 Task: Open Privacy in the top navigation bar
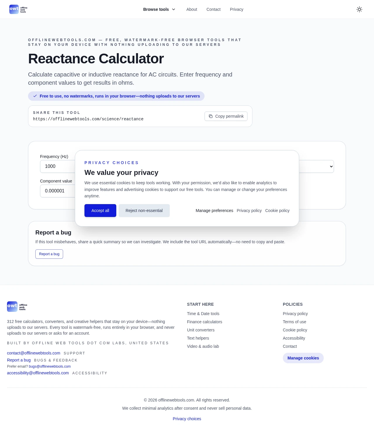(x=236, y=9)
